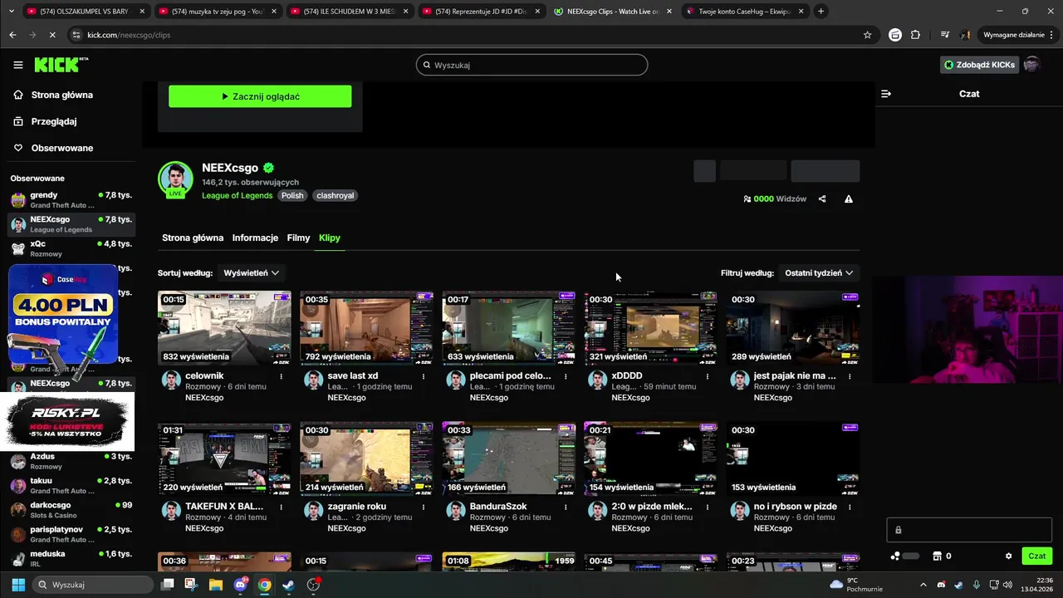Viewport: 1063px width, 598px height.
Task: Open OBS Studio taskbar icon
Action: point(313,585)
